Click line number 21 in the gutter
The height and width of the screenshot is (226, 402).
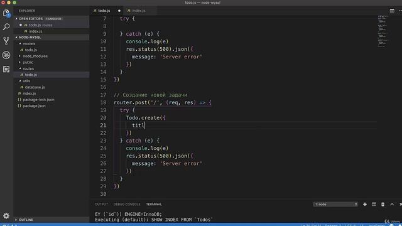click(x=103, y=126)
